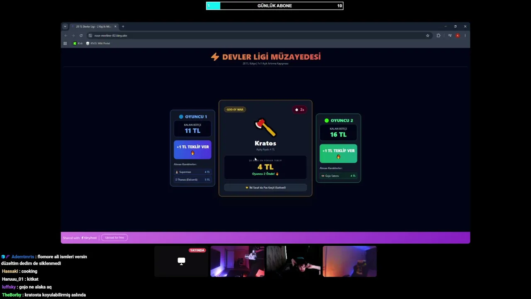Open the apps grid in bookmarks bar

pyautogui.click(x=65, y=44)
